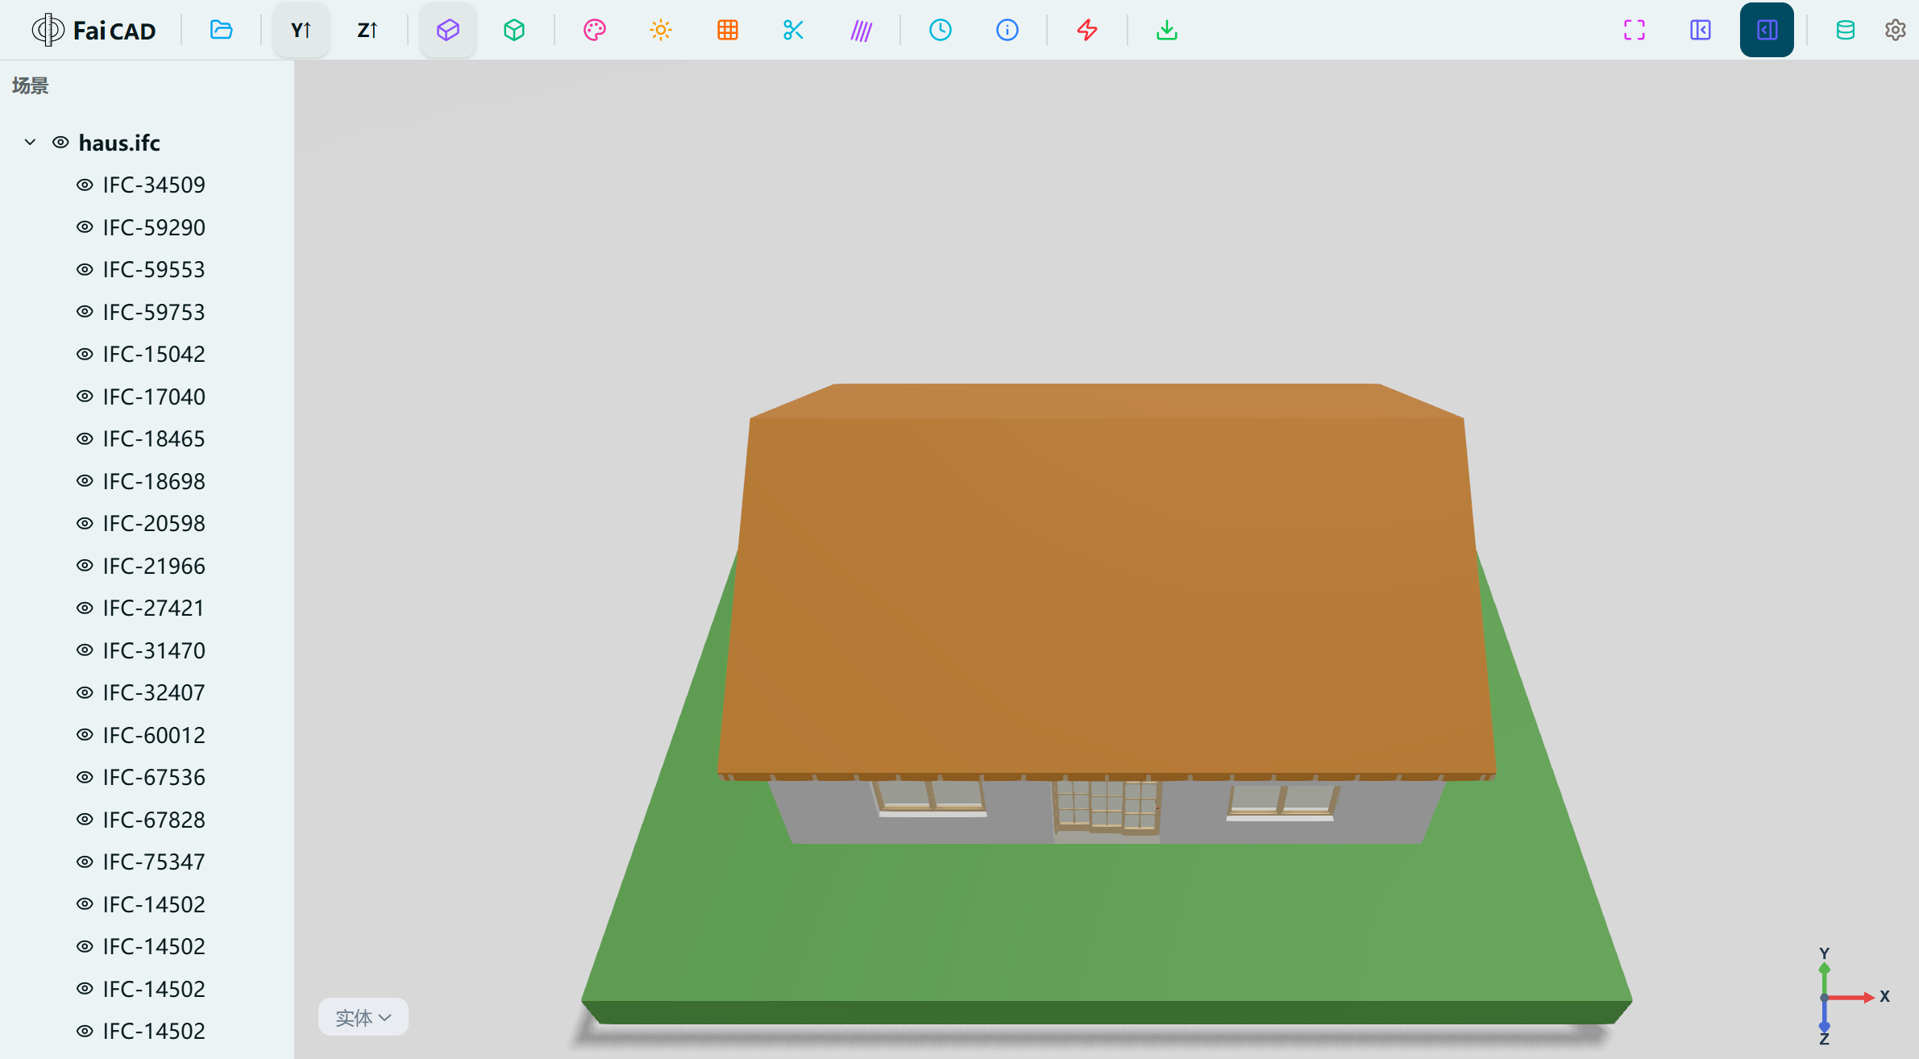Image resolution: width=1919 pixels, height=1059 pixels.
Task: Select the green orthographic cube icon
Action: coord(514,30)
